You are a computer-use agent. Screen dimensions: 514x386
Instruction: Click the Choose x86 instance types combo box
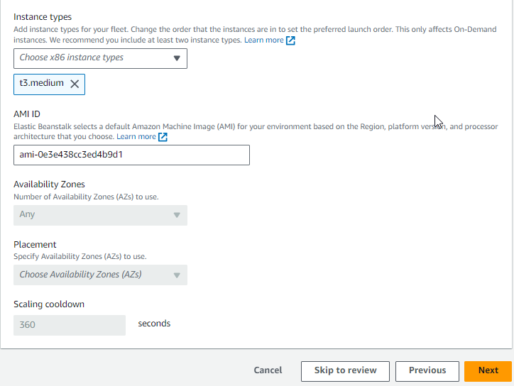tap(100, 58)
